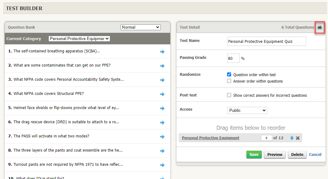Image resolution: width=328 pixels, height=179 pixels.
Task: Open the Personal Protective Equipment link
Action: [x=210, y=138]
